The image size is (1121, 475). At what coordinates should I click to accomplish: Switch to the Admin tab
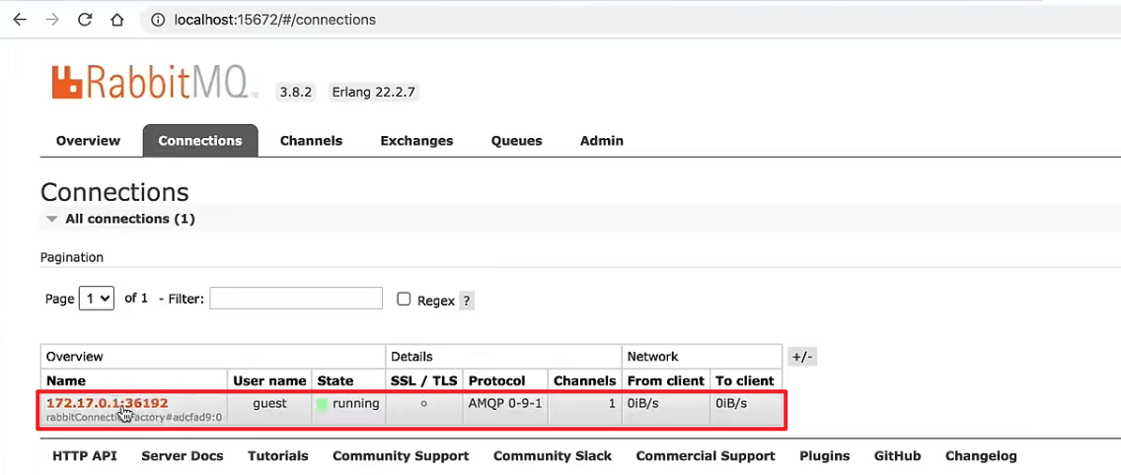[602, 141]
